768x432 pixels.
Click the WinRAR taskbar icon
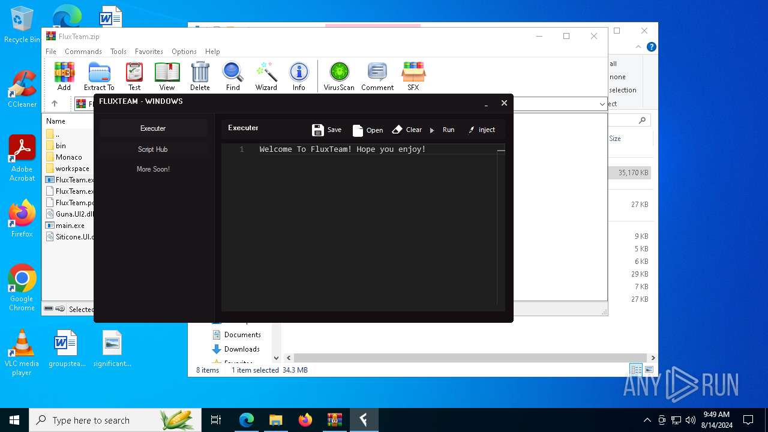pyautogui.click(x=334, y=420)
